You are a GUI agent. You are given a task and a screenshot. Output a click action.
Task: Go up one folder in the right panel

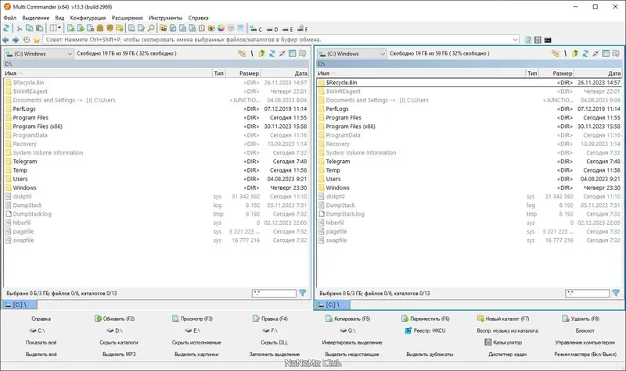coord(575,53)
